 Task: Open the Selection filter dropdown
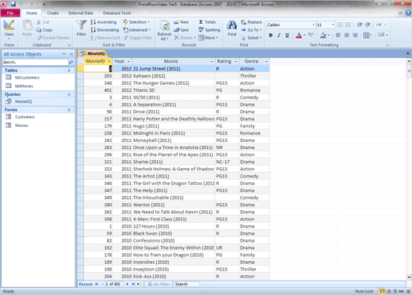[x=136, y=22]
